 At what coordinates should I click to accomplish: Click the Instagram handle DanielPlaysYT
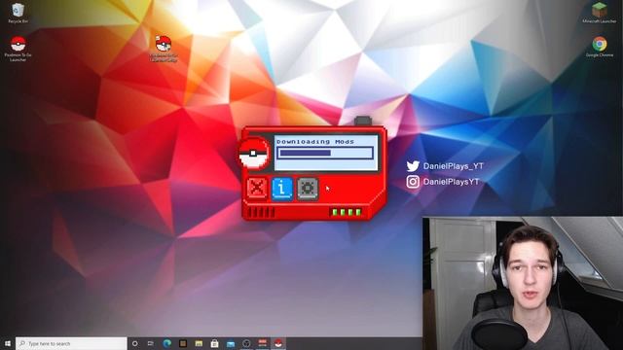451,182
